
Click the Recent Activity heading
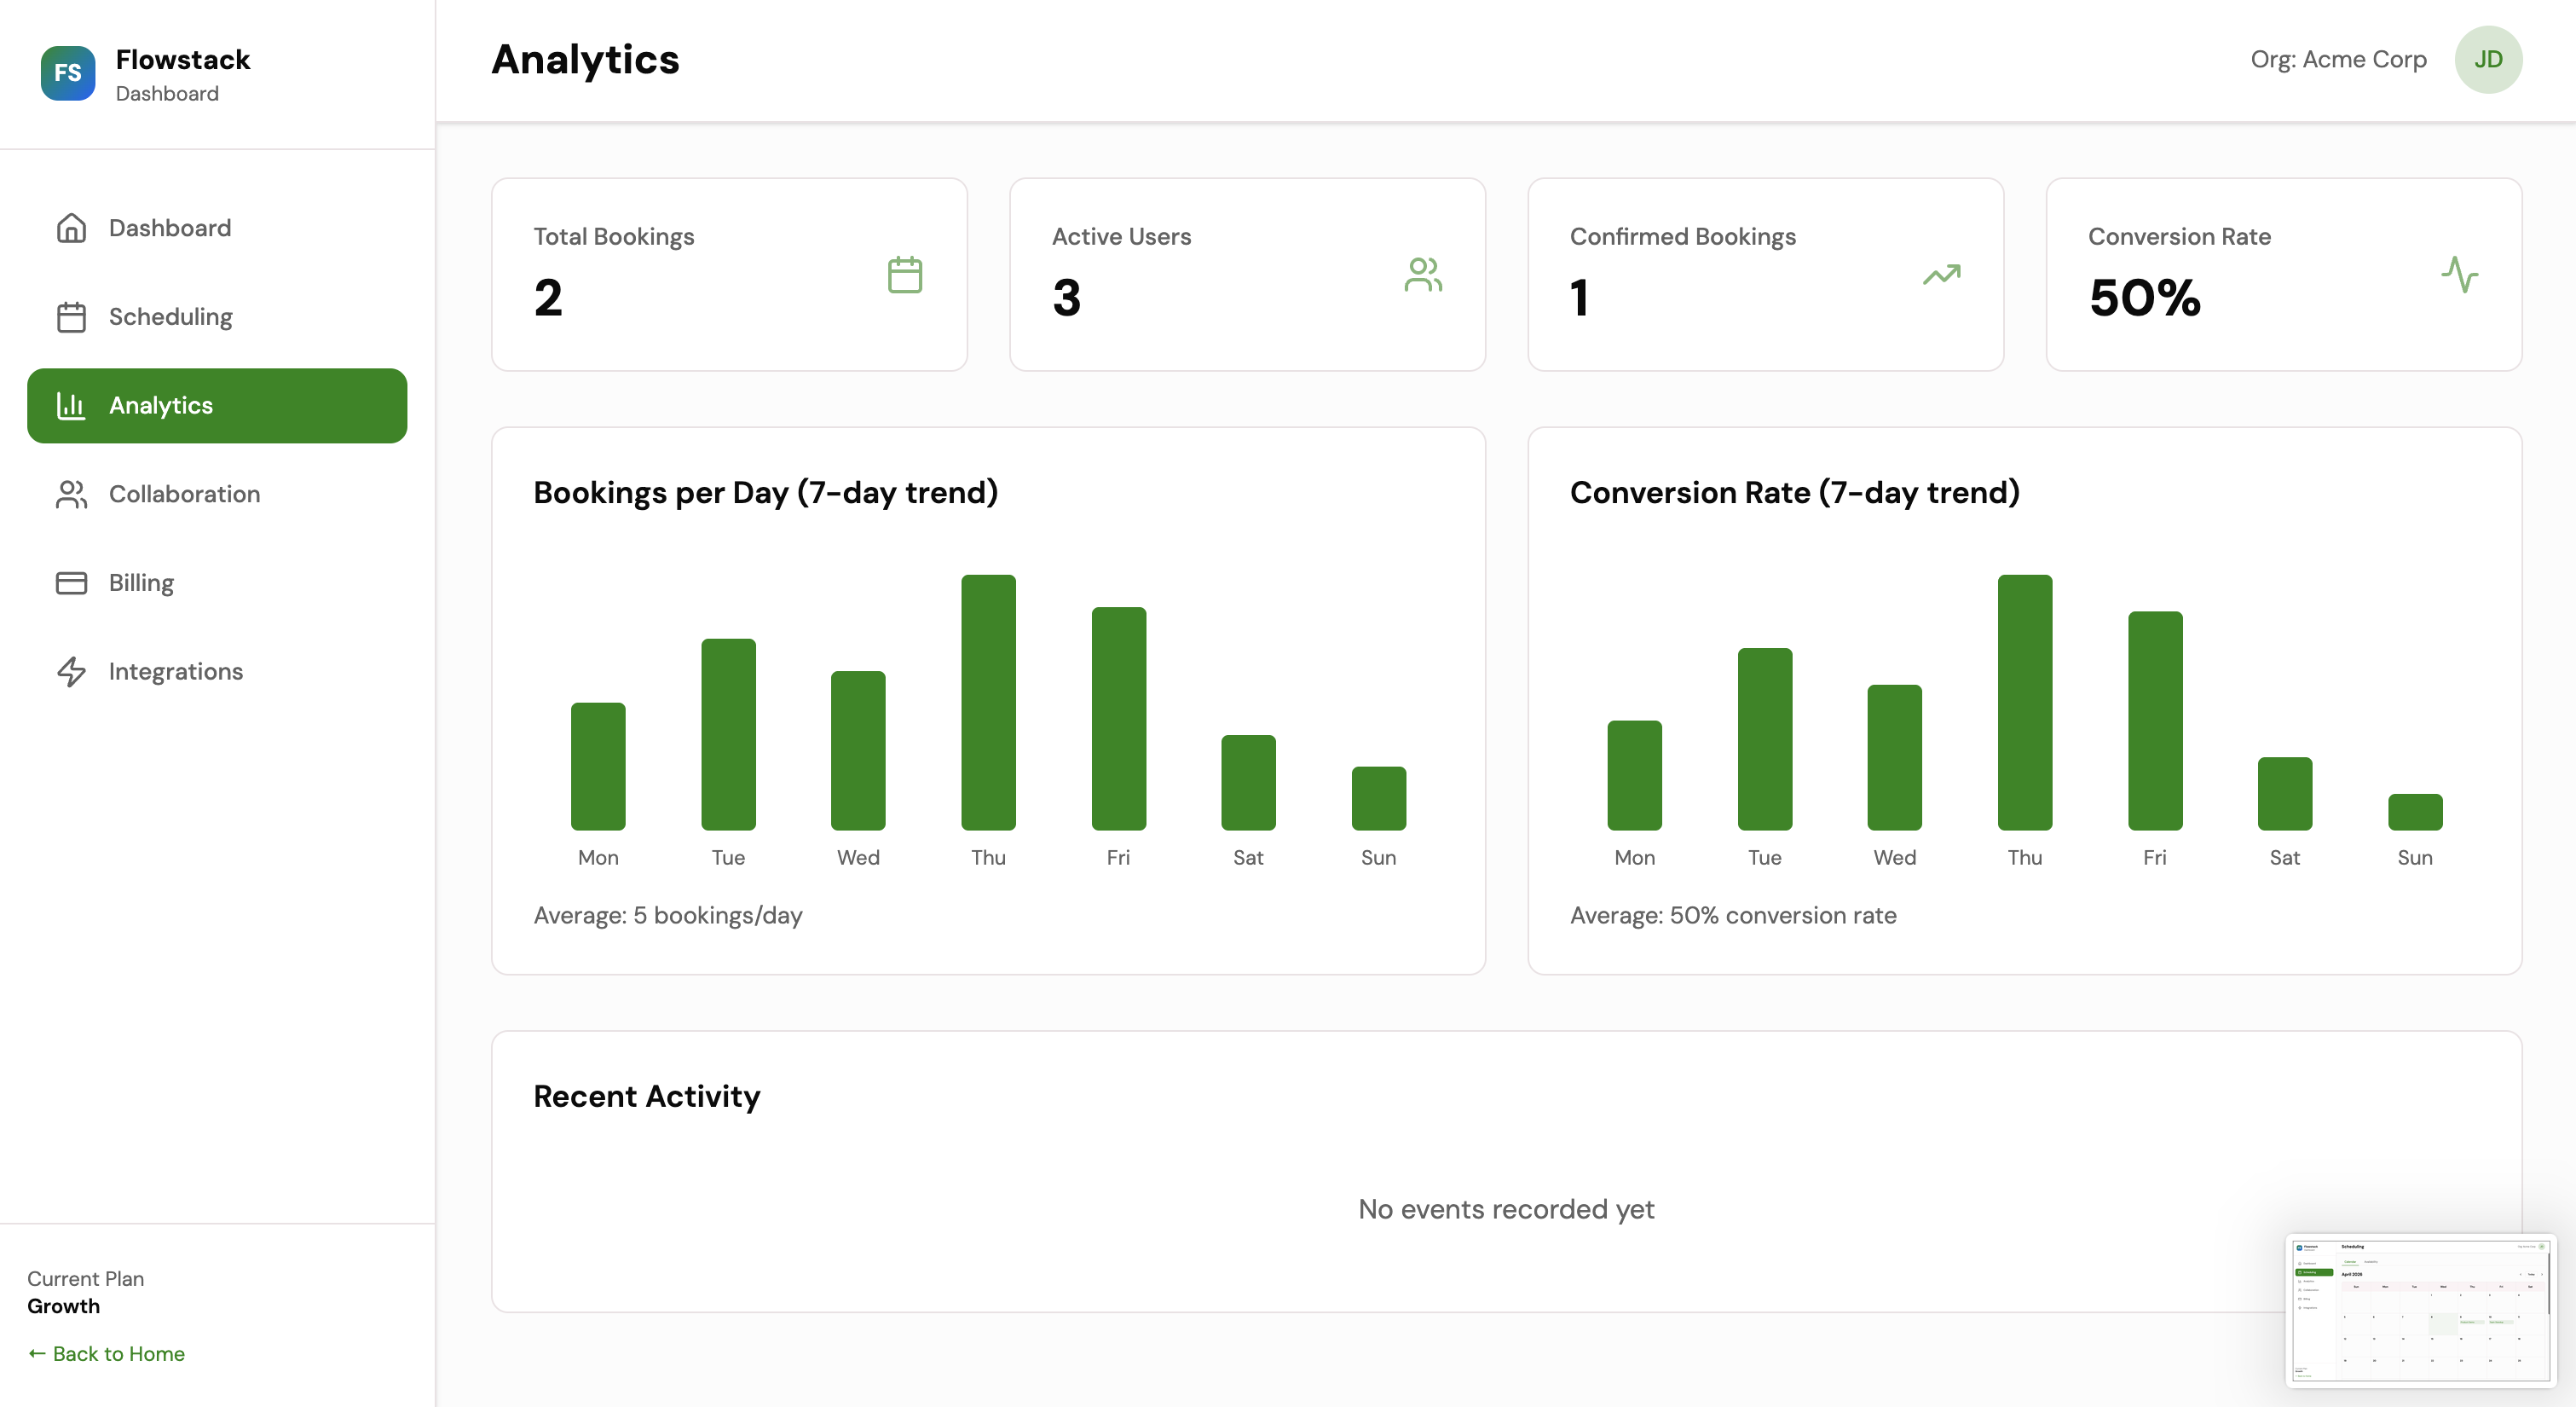tap(646, 1096)
